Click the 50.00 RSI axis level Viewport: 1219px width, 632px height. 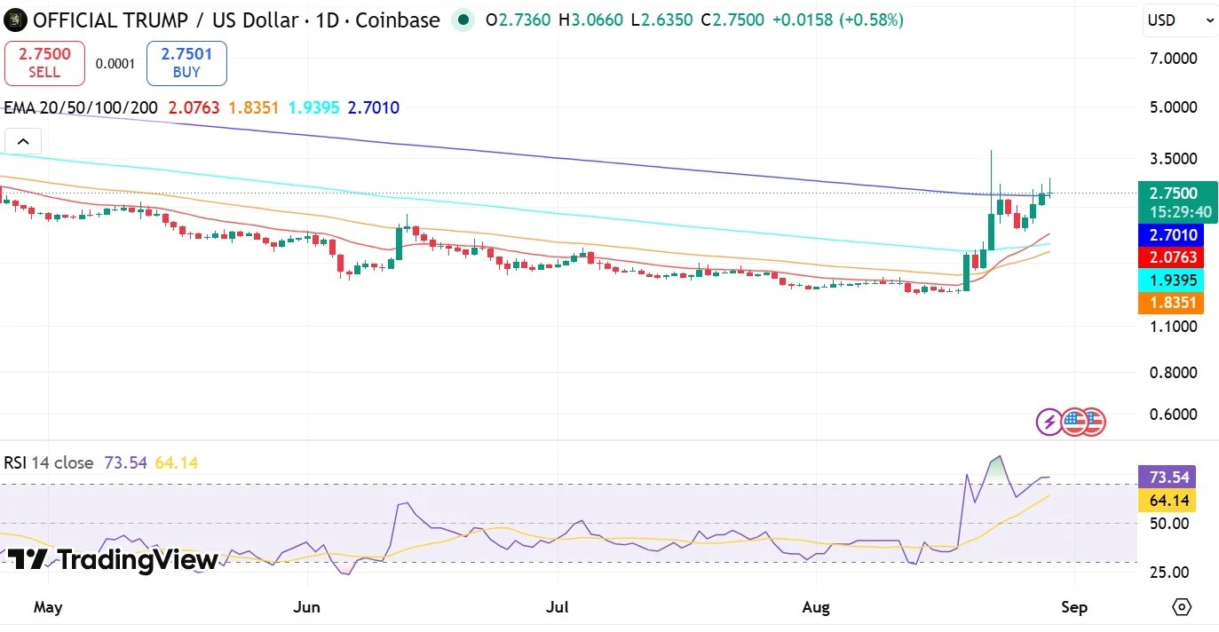tap(1169, 524)
